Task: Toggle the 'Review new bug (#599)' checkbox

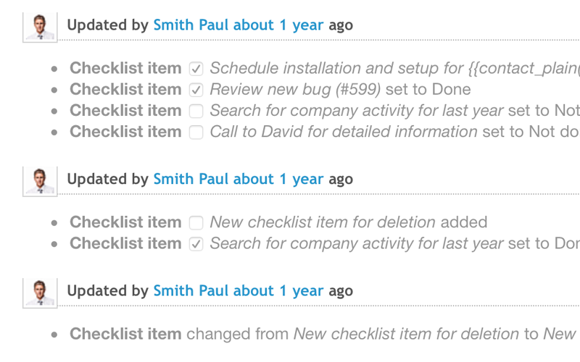Action: (196, 90)
